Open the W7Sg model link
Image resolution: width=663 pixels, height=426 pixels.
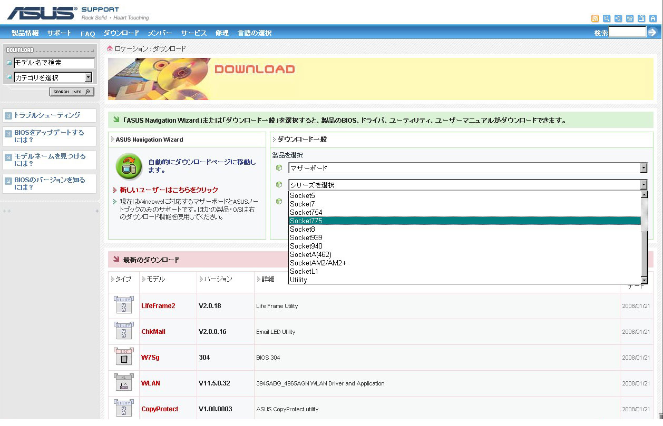[150, 358]
